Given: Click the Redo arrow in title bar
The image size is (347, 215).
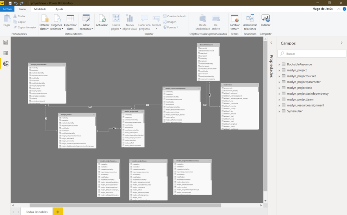Looking at the screenshot, I should (x=22, y=3).
